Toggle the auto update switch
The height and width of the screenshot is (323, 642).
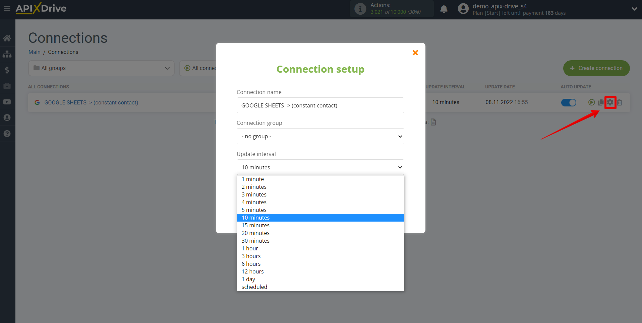click(x=569, y=102)
